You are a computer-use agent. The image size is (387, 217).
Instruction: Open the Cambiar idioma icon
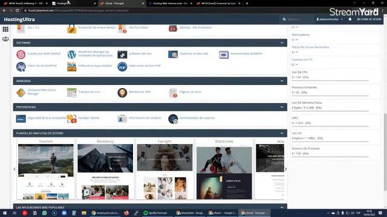click(x=72, y=119)
